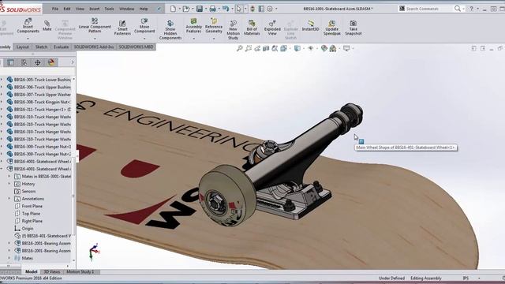Screen dimensions: 505x284
Task: Click the Update Speedpak button
Action: pos(331,28)
